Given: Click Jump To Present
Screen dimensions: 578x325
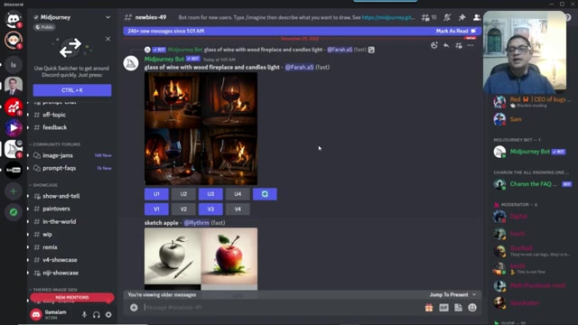Looking at the screenshot, I should click(452, 295).
